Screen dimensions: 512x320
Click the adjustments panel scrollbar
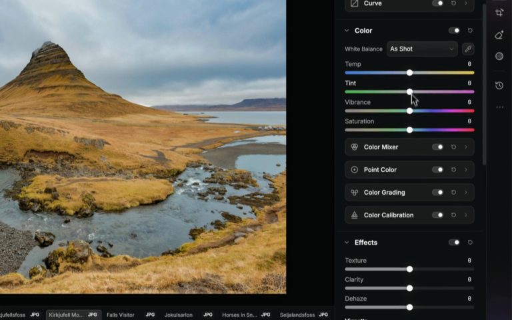(x=484, y=85)
